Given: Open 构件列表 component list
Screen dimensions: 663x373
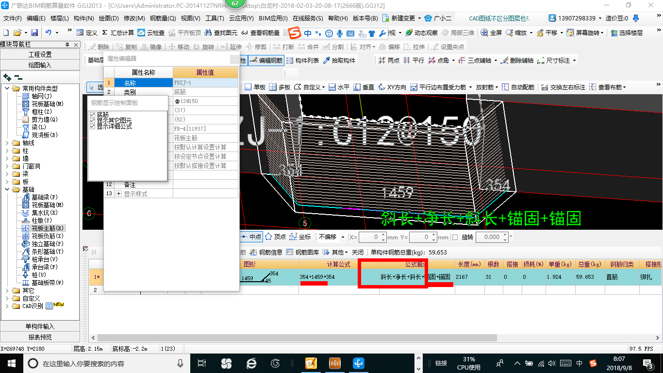Looking at the screenshot, I should (x=303, y=60).
